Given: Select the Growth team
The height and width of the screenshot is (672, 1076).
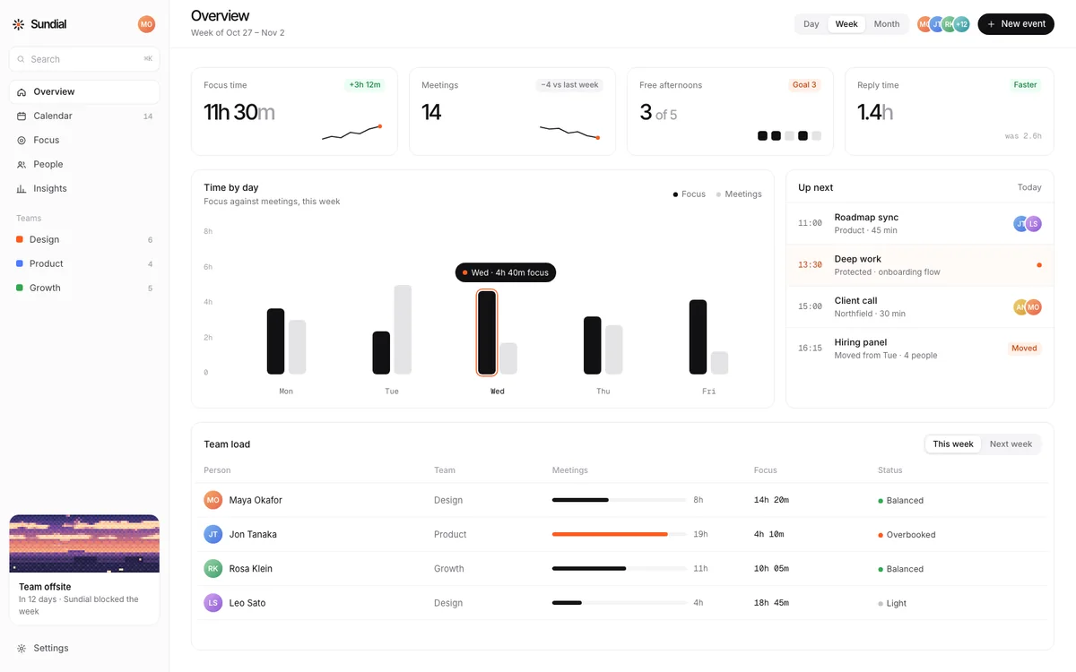Looking at the screenshot, I should click(84, 289).
